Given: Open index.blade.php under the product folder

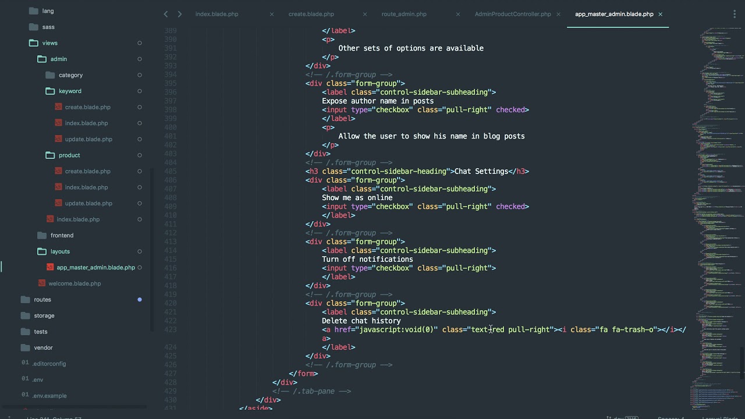Looking at the screenshot, I should pyautogui.click(x=87, y=187).
